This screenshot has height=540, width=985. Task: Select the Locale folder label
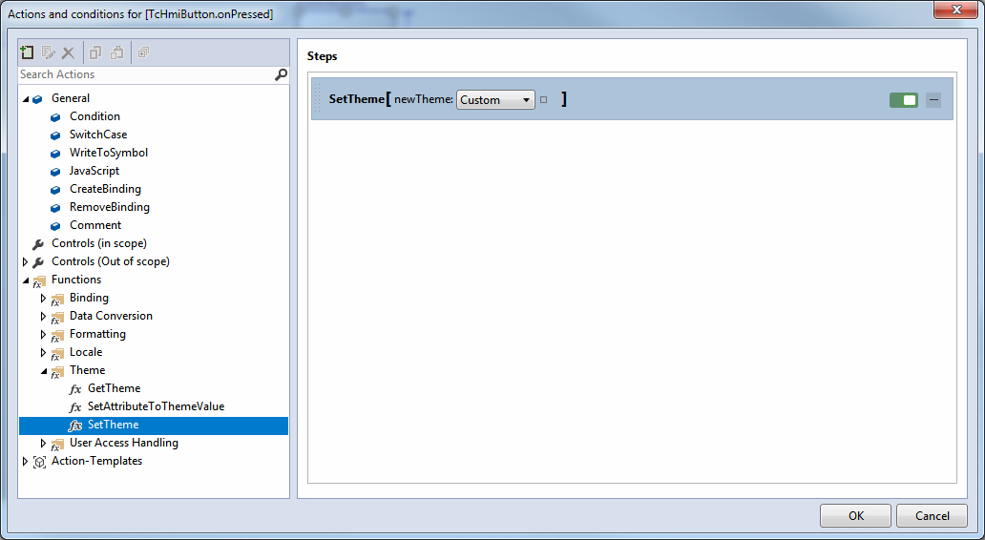[86, 352]
